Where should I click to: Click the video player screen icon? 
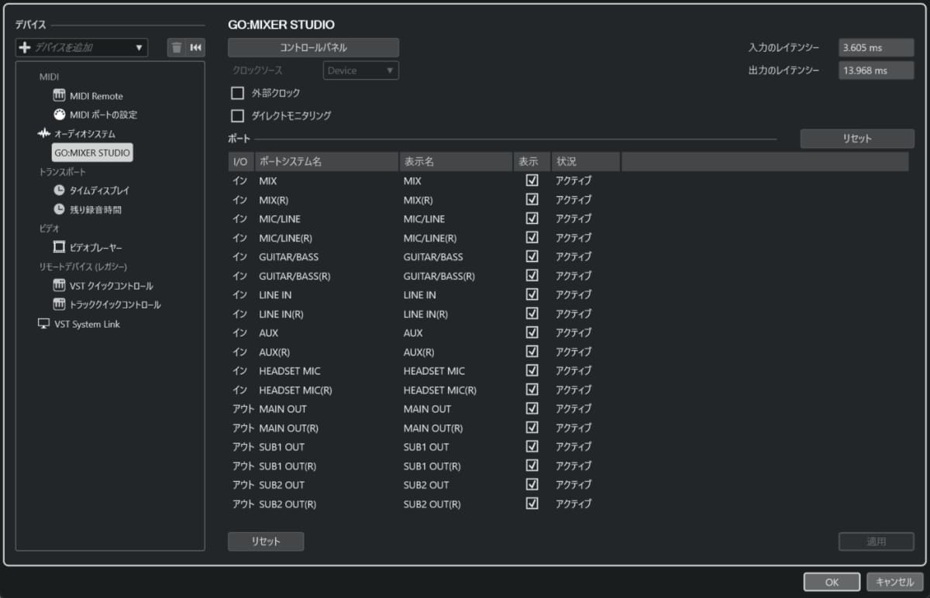[60, 248]
